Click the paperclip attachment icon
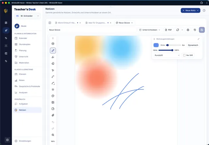This screenshot has width=209, height=145. click(x=53, y=115)
